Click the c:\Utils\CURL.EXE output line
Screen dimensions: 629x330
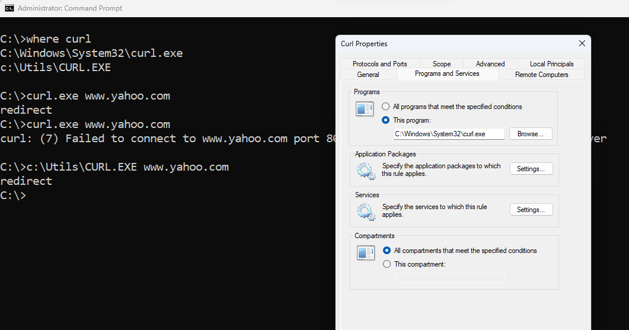click(55, 68)
